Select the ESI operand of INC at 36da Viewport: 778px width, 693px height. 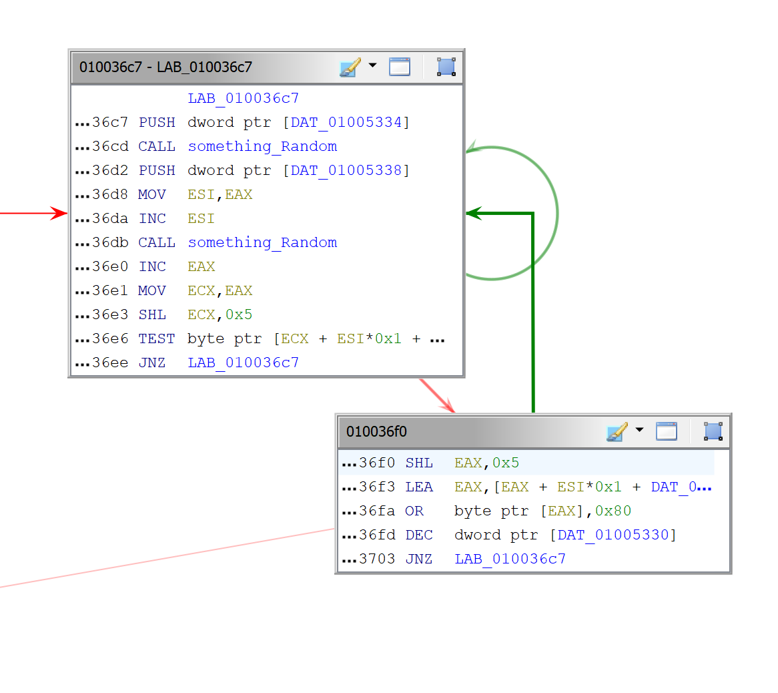point(201,218)
